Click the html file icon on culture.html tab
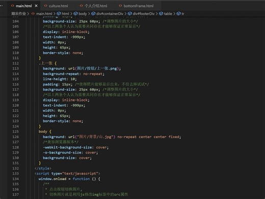The height and width of the screenshot is (199, 265). 45,6
